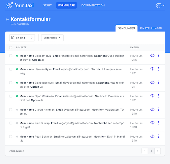This screenshot has width=170, height=164.
Task: Expand the Exportieren dropdown
Action: (52, 38)
